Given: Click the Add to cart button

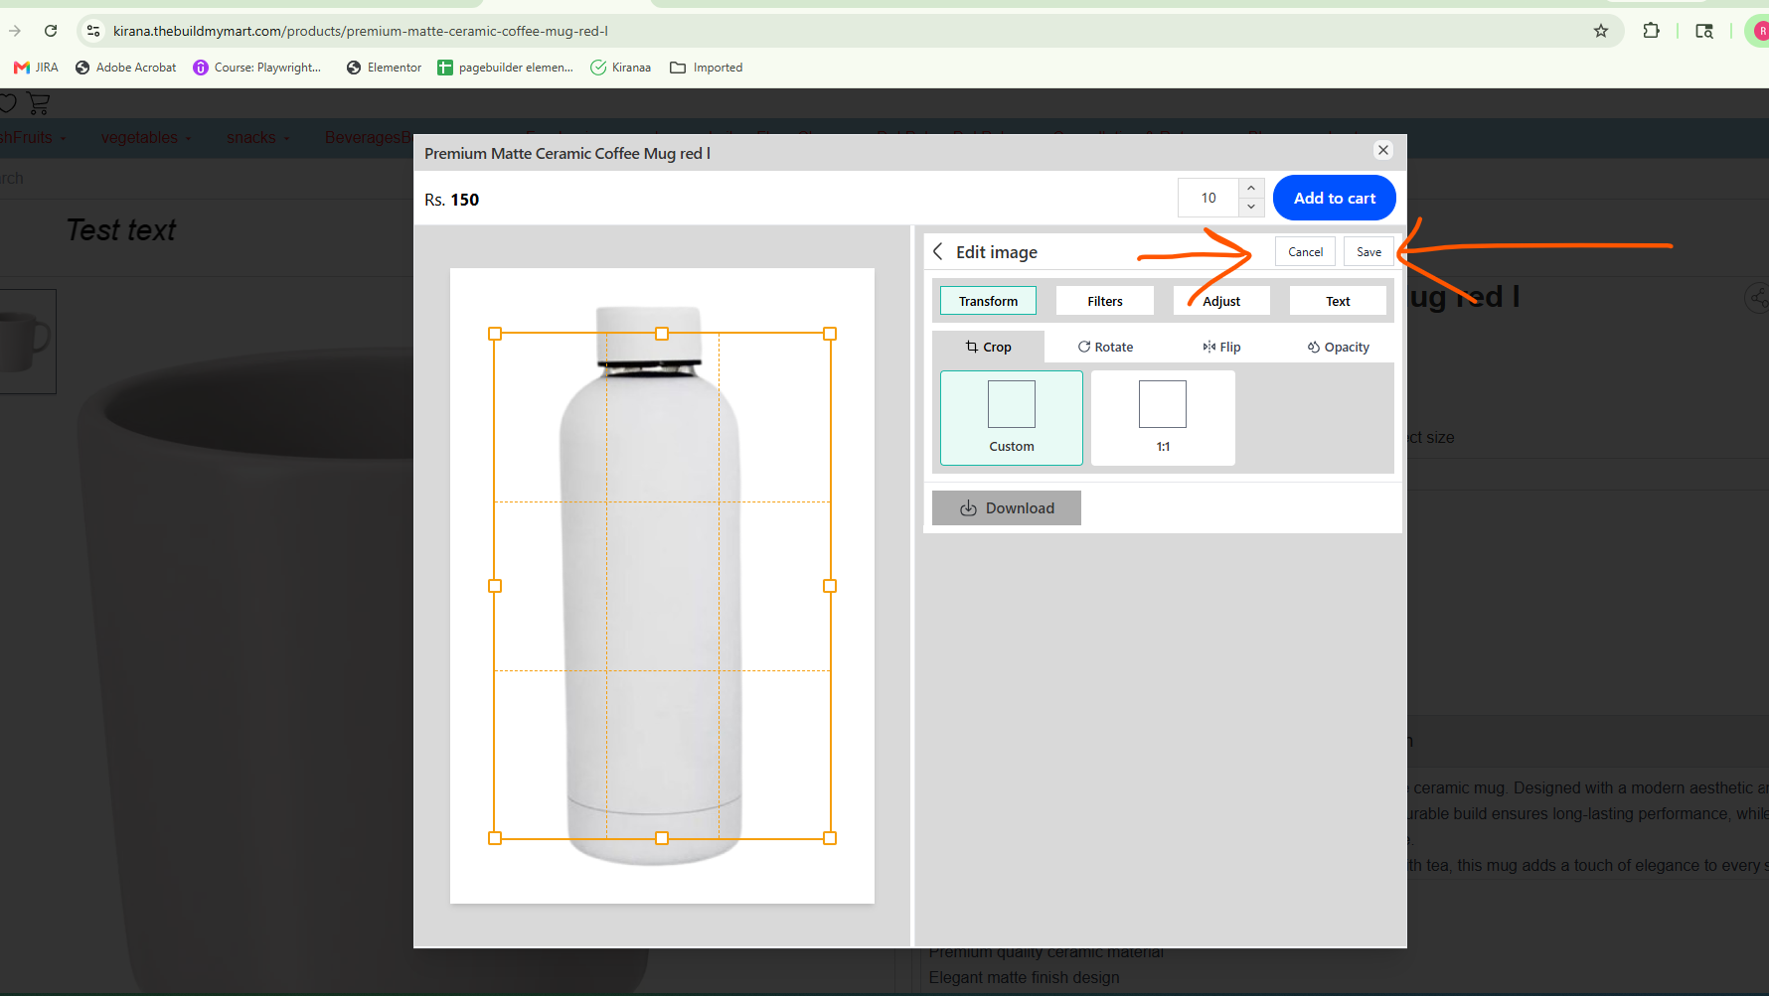Looking at the screenshot, I should [1335, 198].
